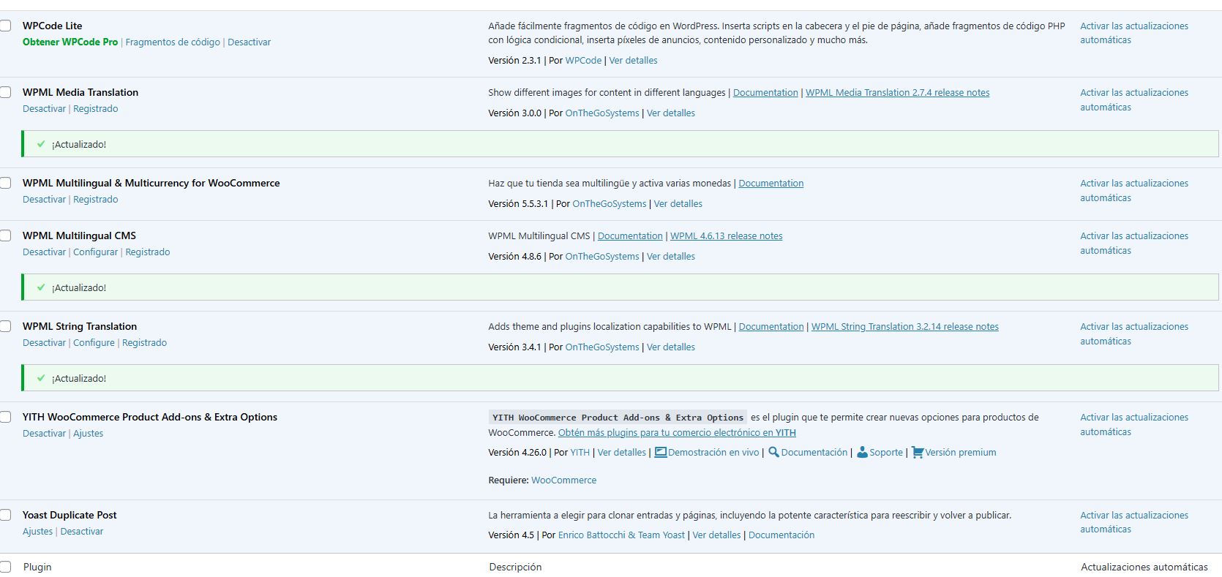Enable auto-updates for Yoast Duplicate Post
1222x577 pixels.
click(1133, 522)
